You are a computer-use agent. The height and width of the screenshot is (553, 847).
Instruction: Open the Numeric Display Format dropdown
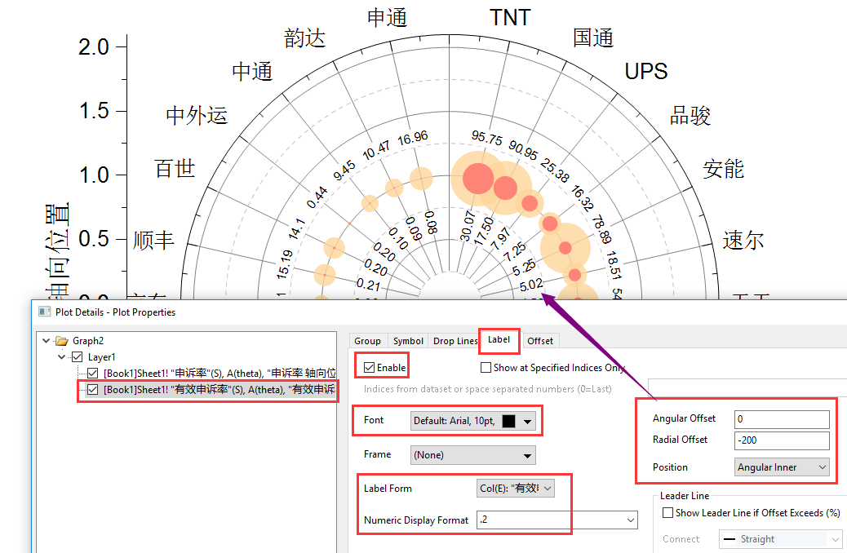(x=630, y=520)
